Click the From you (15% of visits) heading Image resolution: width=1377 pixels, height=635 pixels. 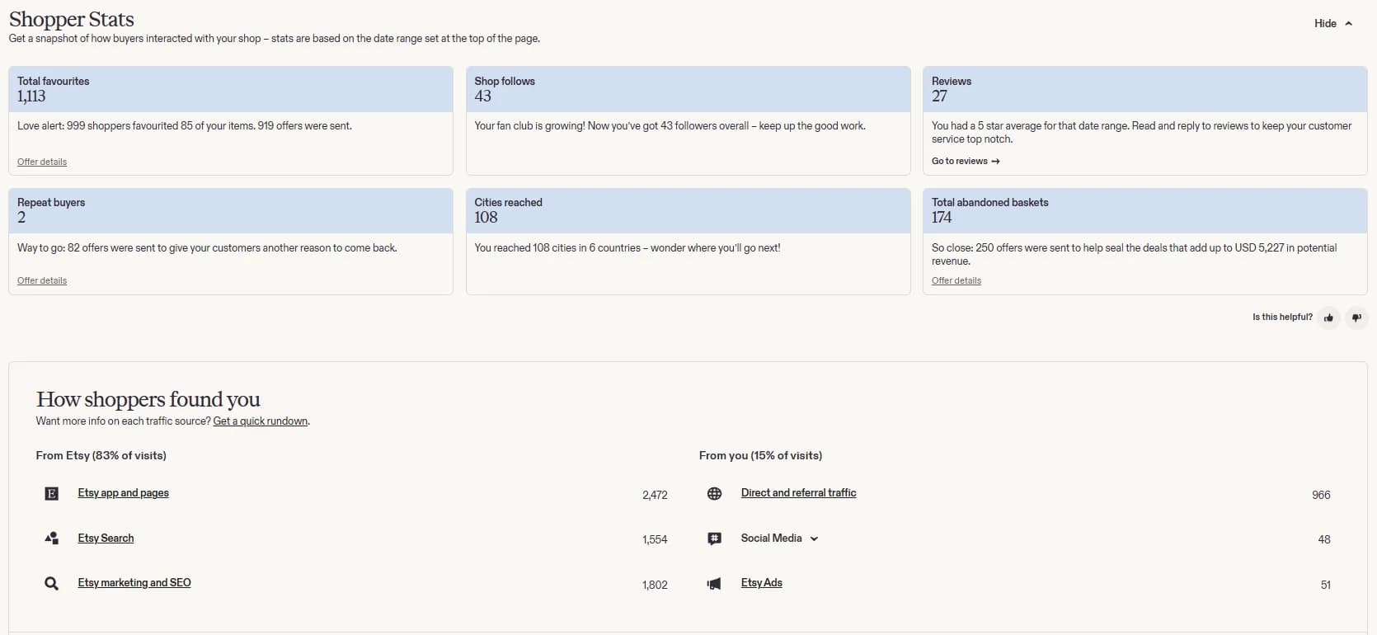coord(760,455)
